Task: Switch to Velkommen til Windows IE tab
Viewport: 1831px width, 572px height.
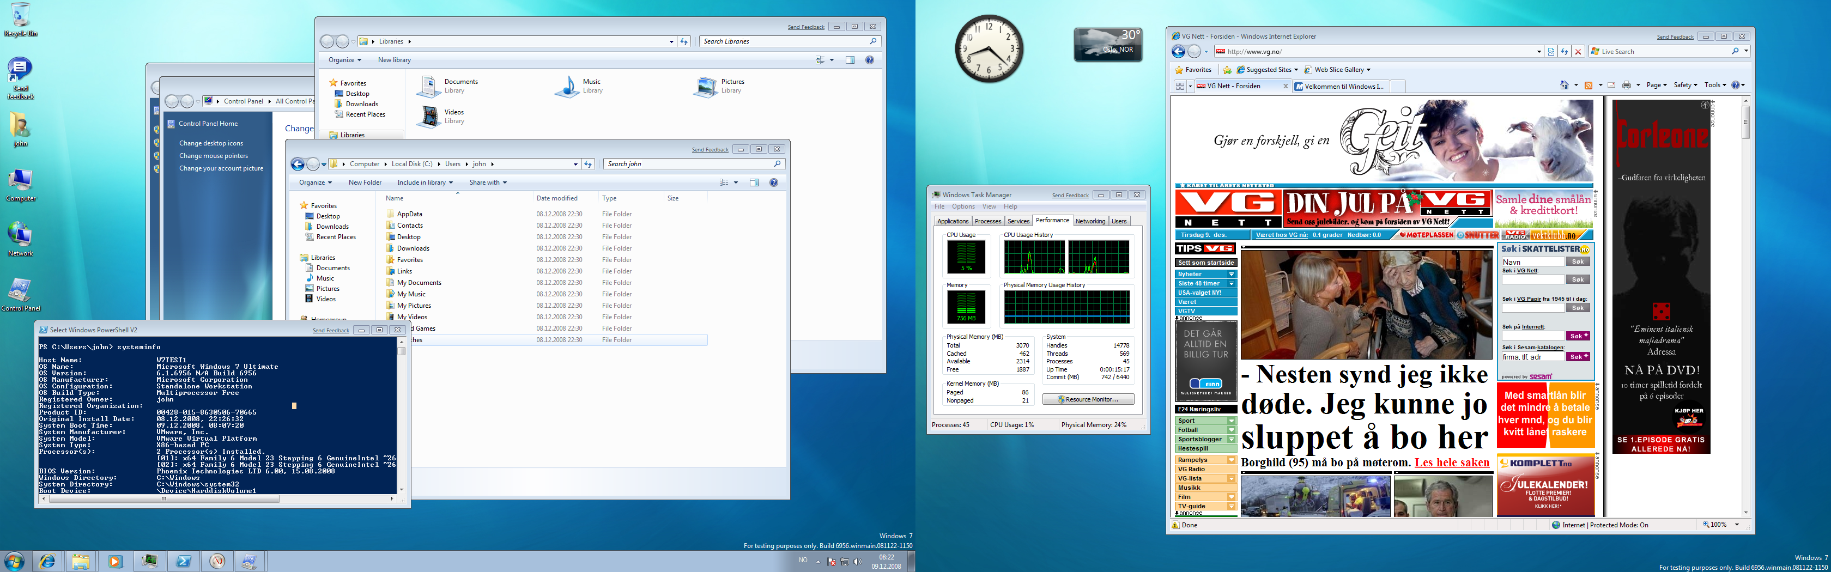Action: pos(1340,87)
